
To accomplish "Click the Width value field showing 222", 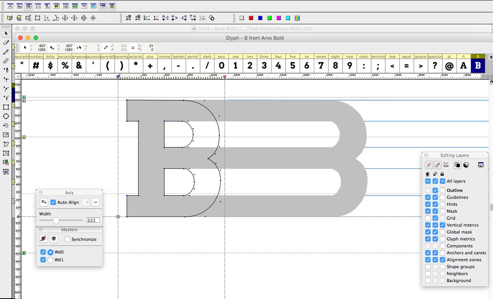I will click(x=93, y=220).
